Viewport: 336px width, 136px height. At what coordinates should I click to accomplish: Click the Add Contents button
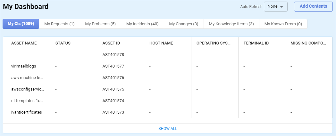313,6
